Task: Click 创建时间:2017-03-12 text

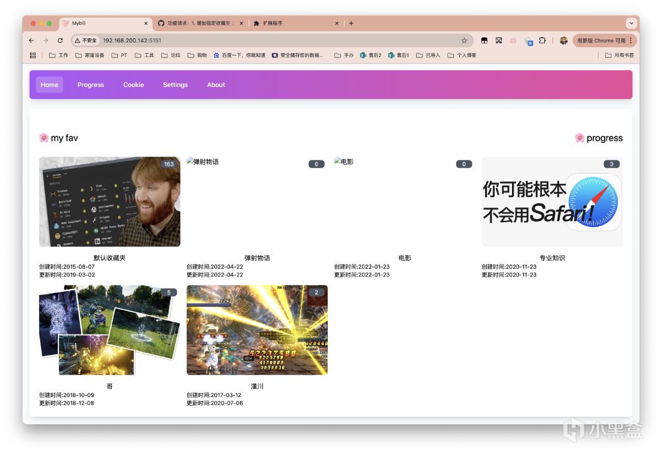Action: click(214, 395)
